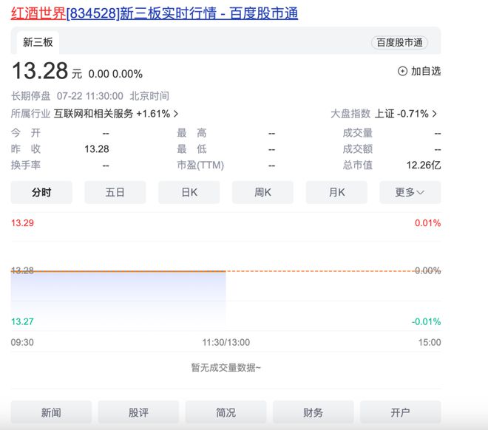Open the 新闻 section
The image size is (488, 430).
(51, 412)
